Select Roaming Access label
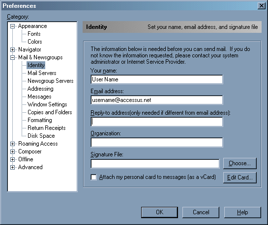Image resolution: width=268 pixels, height=225 pixels. click(x=38, y=144)
